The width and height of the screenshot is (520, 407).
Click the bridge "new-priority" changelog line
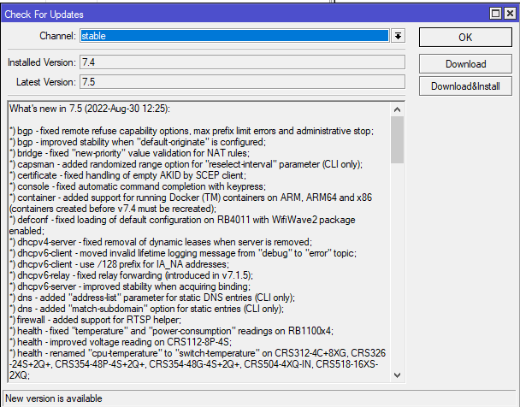pos(129,153)
